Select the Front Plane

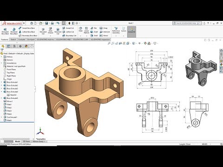click(x=10, y=70)
